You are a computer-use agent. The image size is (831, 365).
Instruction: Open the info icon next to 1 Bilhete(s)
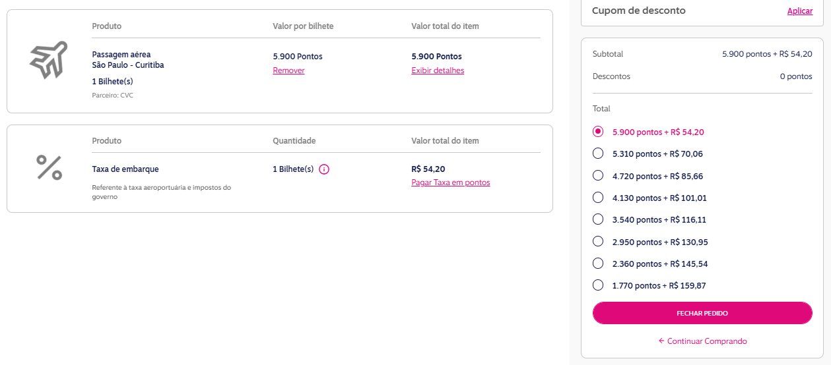click(x=324, y=169)
